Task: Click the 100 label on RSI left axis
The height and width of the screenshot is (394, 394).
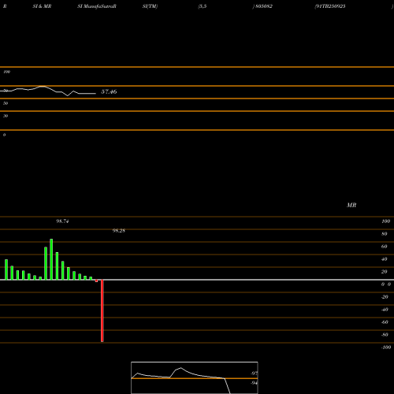Action: point(6,72)
